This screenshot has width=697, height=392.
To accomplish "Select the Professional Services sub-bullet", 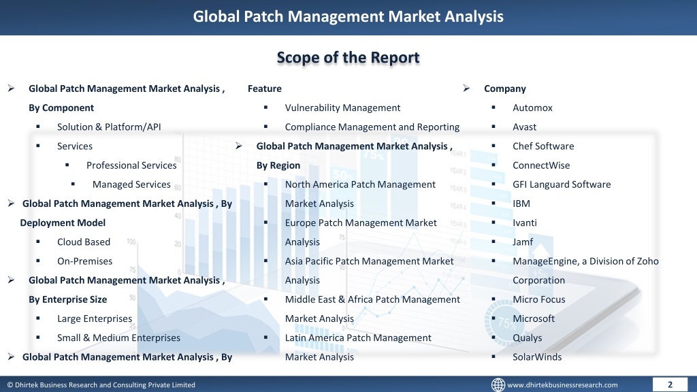I will (131, 165).
